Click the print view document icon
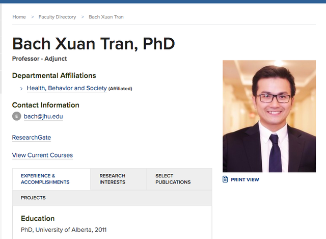326x239 pixels. (225, 179)
